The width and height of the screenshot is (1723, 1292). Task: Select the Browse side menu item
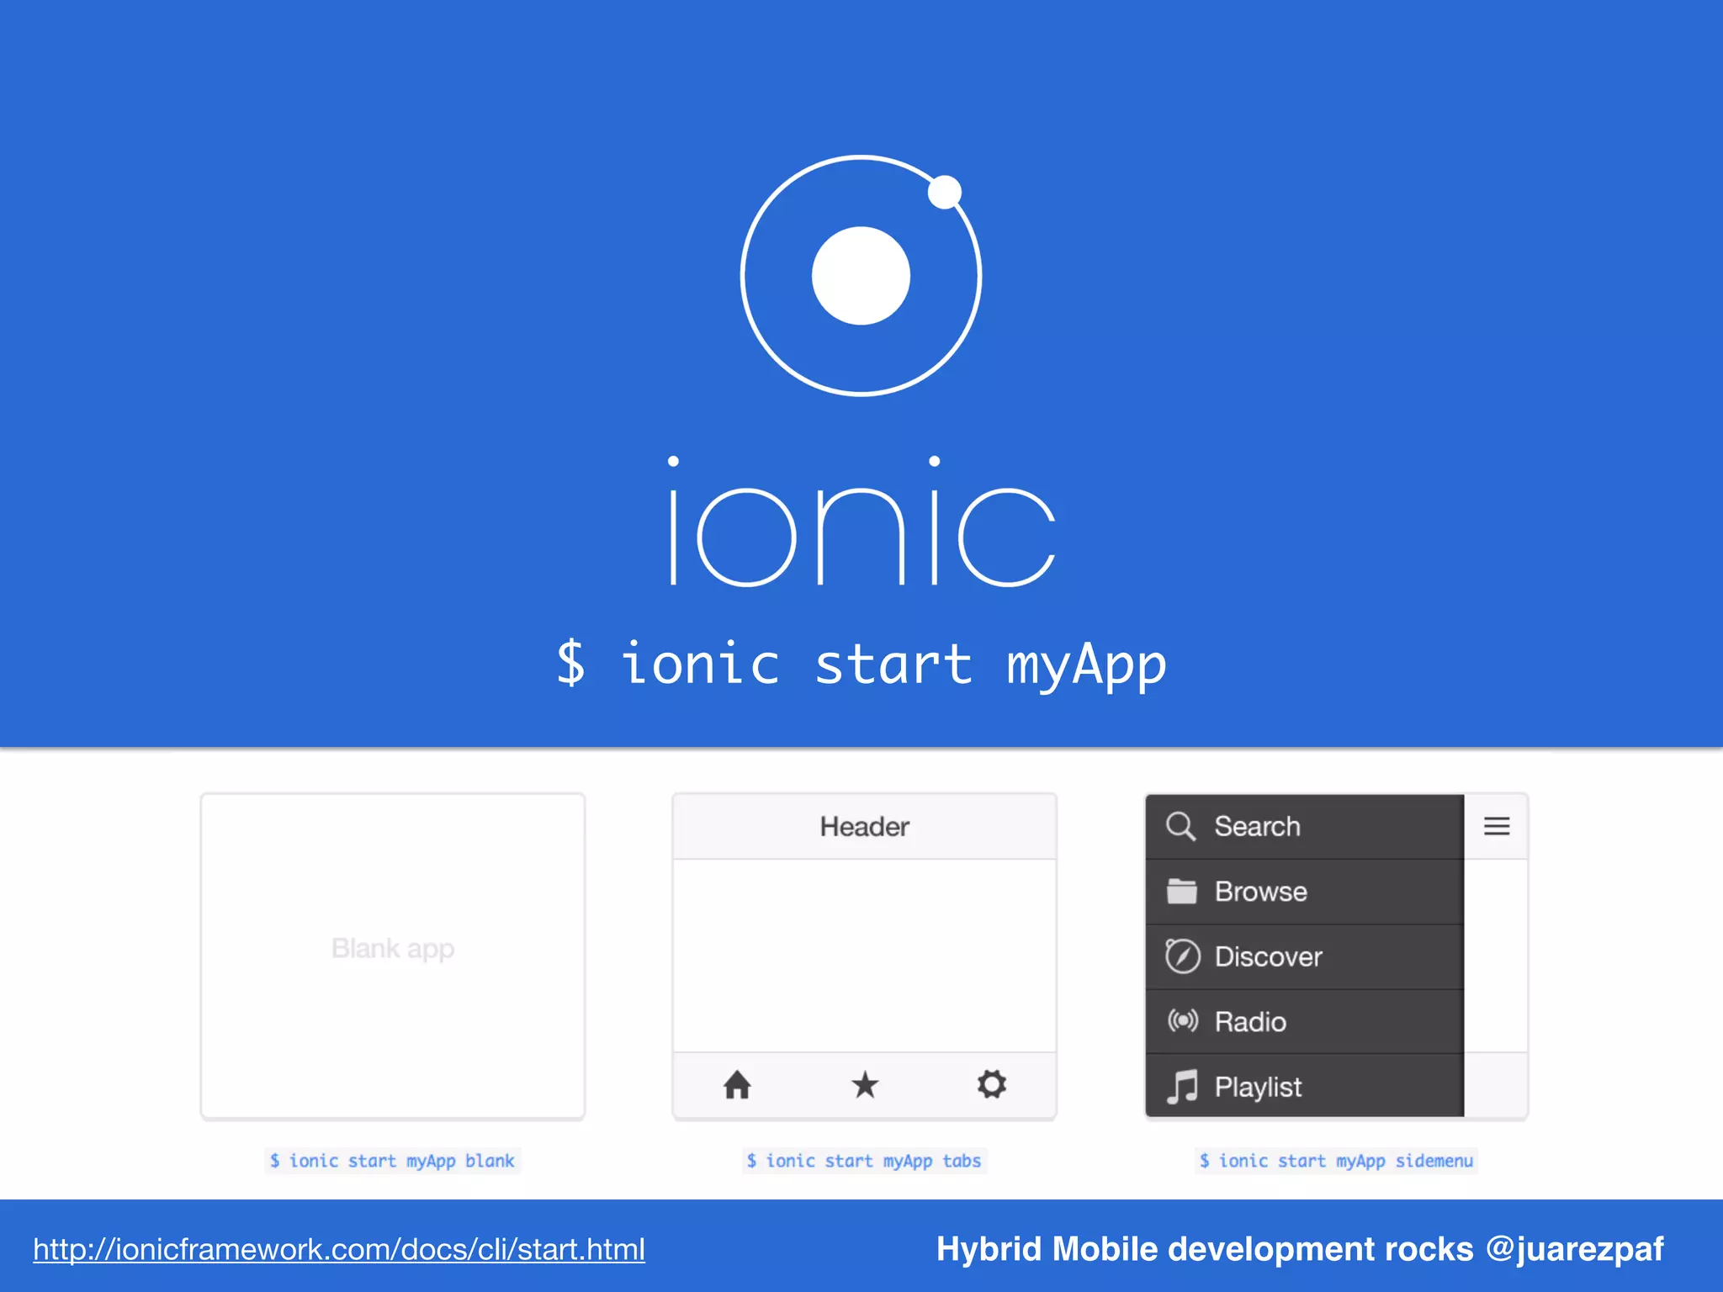(1305, 892)
